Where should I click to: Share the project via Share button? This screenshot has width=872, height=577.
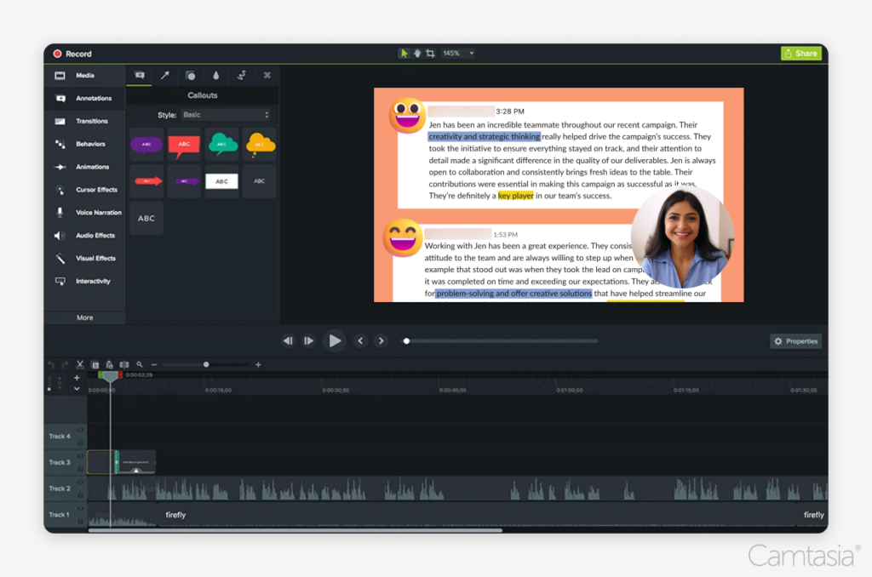[800, 54]
